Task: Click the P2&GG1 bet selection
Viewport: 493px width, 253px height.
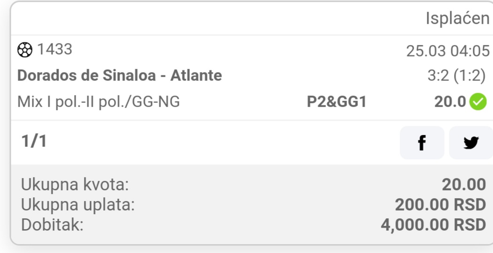Action: pyautogui.click(x=336, y=102)
